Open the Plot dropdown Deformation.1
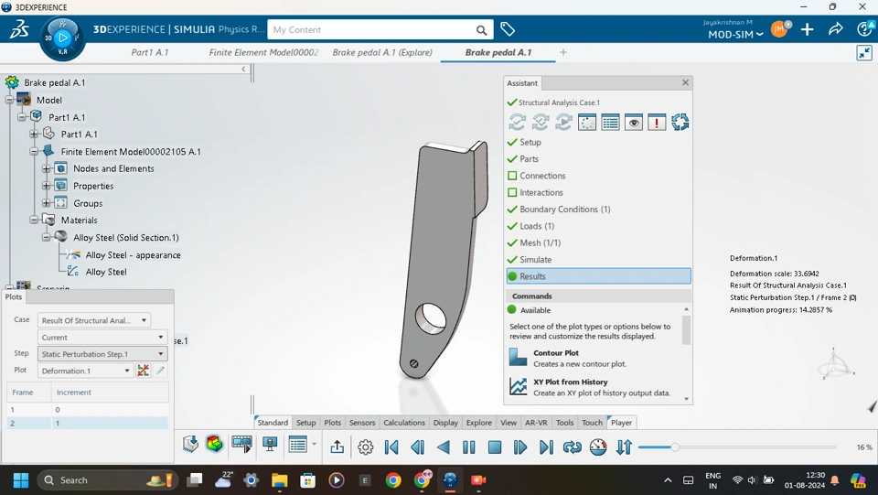This screenshot has height=495, width=878. pos(86,371)
